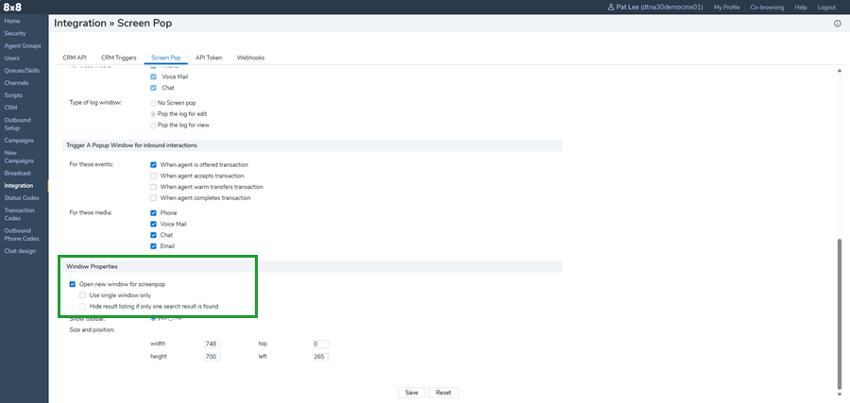850x403 pixels.
Task: Select the "No Screen pop" radio option
Action: [x=154, y=102]
